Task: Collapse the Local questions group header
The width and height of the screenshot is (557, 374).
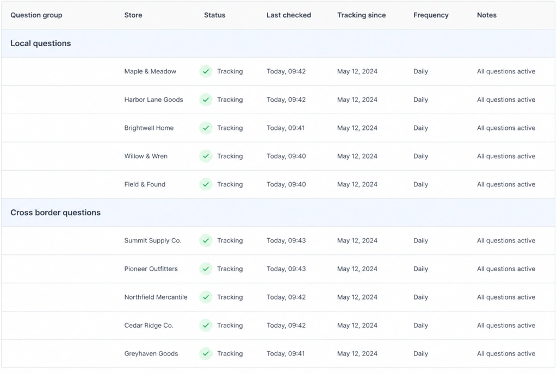Action: point(278,43)
